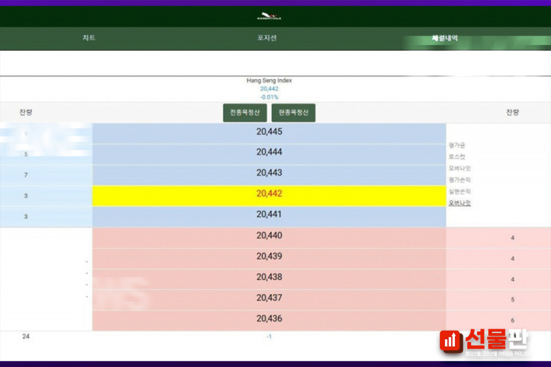Click the underlined 오버나잇 link
Image resolution: width=551 pixels, height=367 pixels.
click(460, 203)
